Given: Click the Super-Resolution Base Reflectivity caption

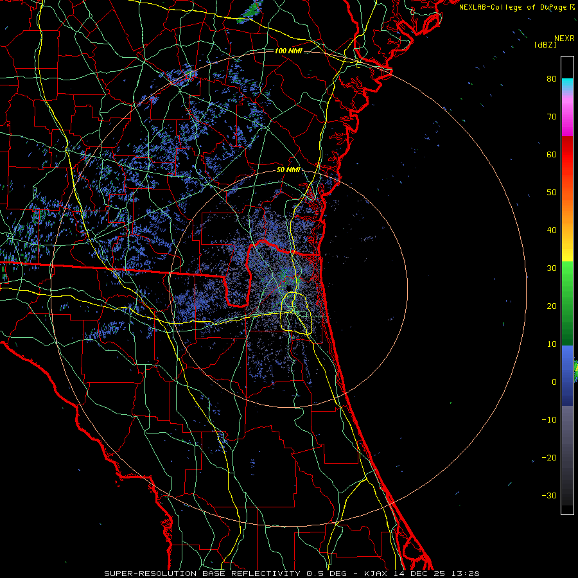Looking at the screenshot, I should [292, 574].
